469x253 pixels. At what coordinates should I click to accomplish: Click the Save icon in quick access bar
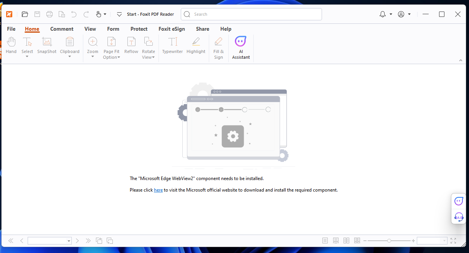(37, 14)
